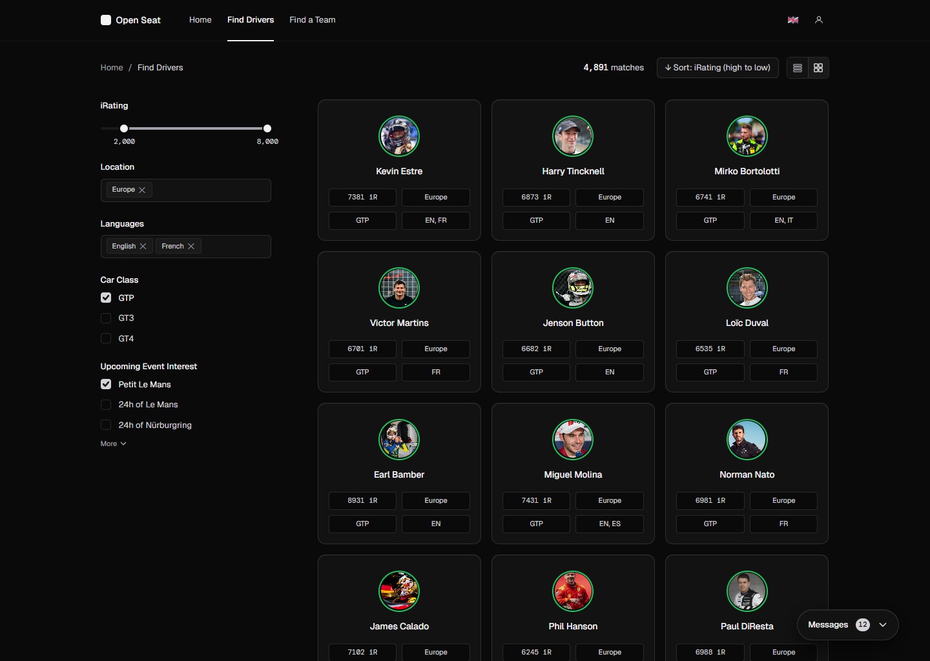Open the user account profile icon
Screen dimensions: 930x661
tap(818, 20)
